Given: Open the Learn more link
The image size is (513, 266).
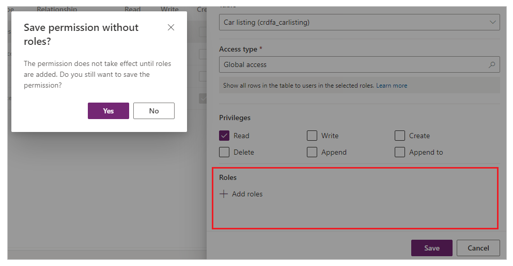Looking at the screenshot, I should point(392,86).
